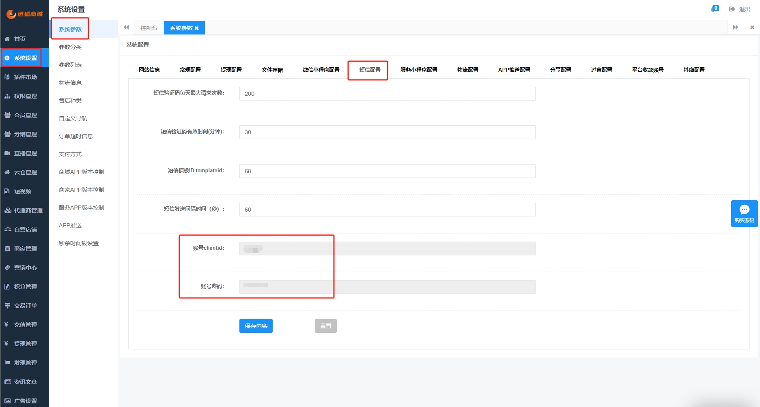This screenshot has width=760, height=407.
Task: Open 物流信息 in the submenu
Action: click(70, 83)
